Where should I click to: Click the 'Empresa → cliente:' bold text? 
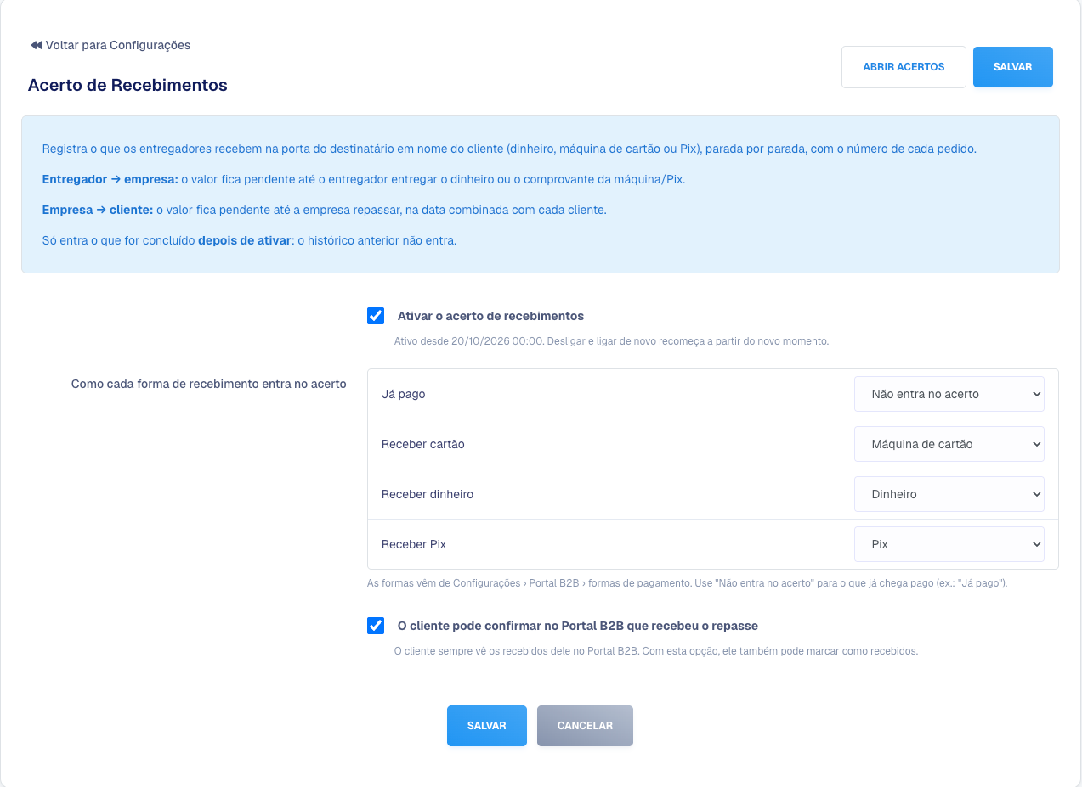tap(97, 210)
